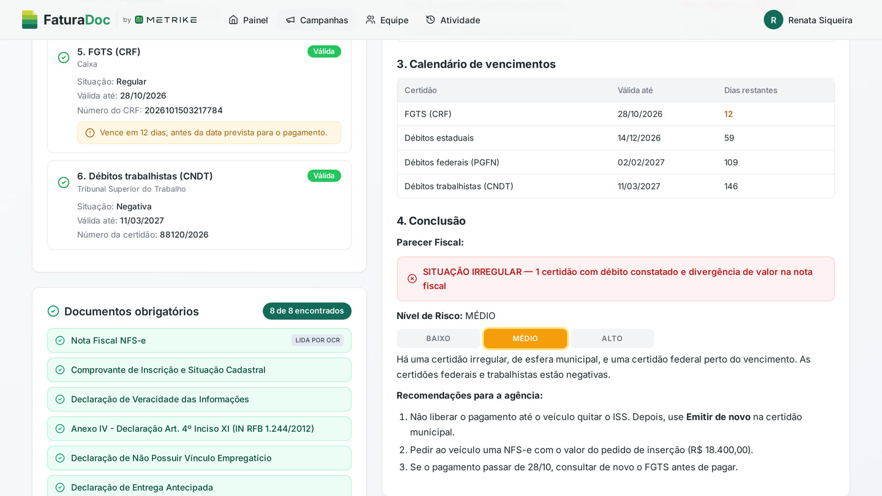Screen dimensions: 882x496
Task: Click check icon on Anexo IV row
Action: pos(60,429)
